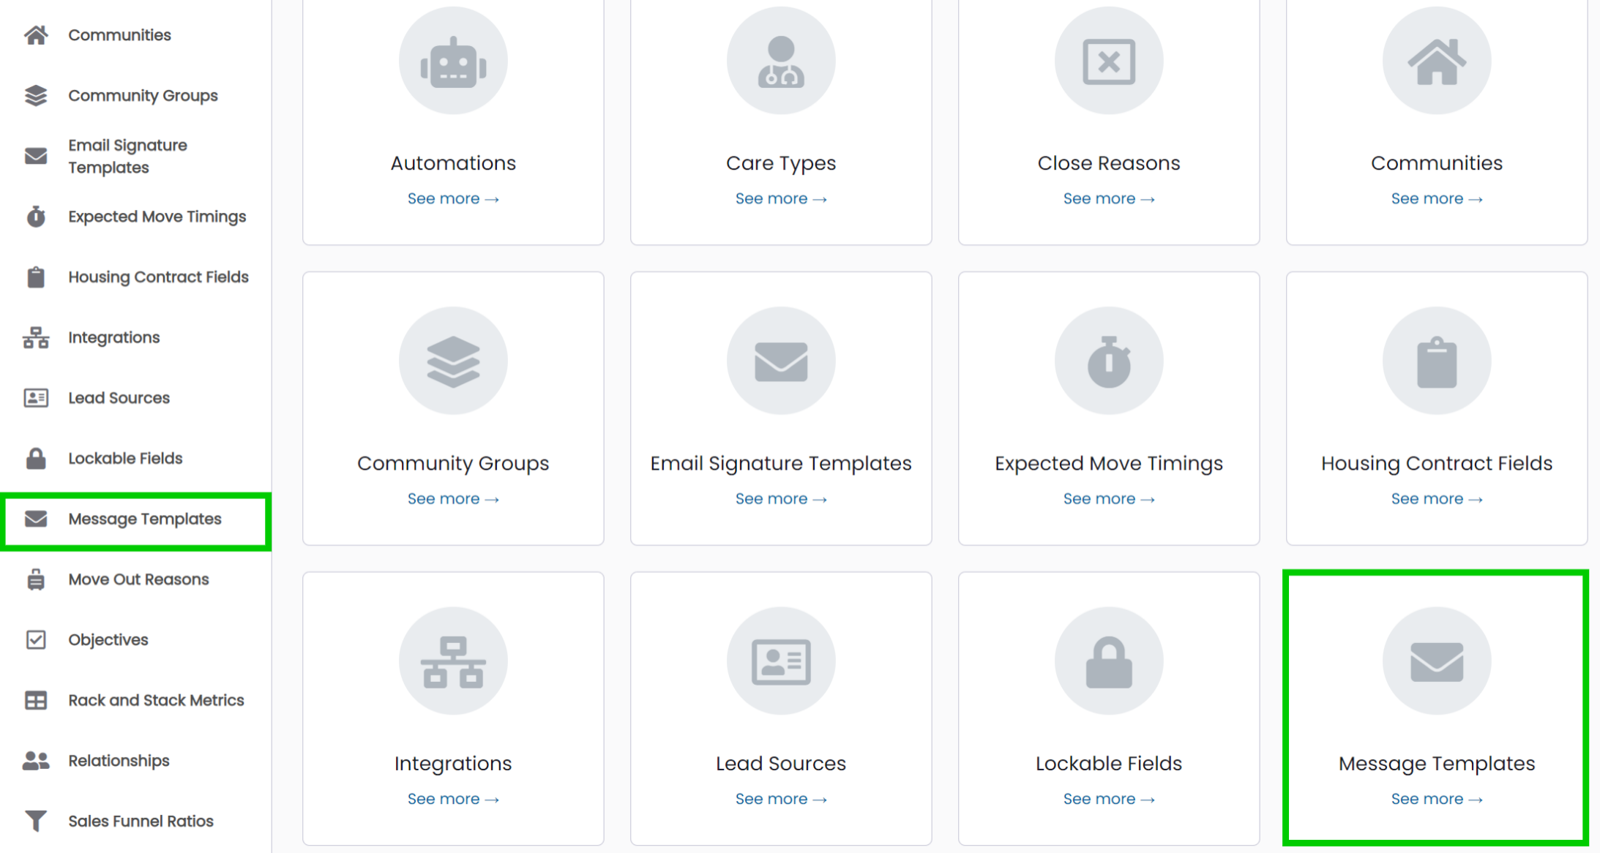Click the Lockable Fields card title
1600x853 pixels.
coord(1109,763)
